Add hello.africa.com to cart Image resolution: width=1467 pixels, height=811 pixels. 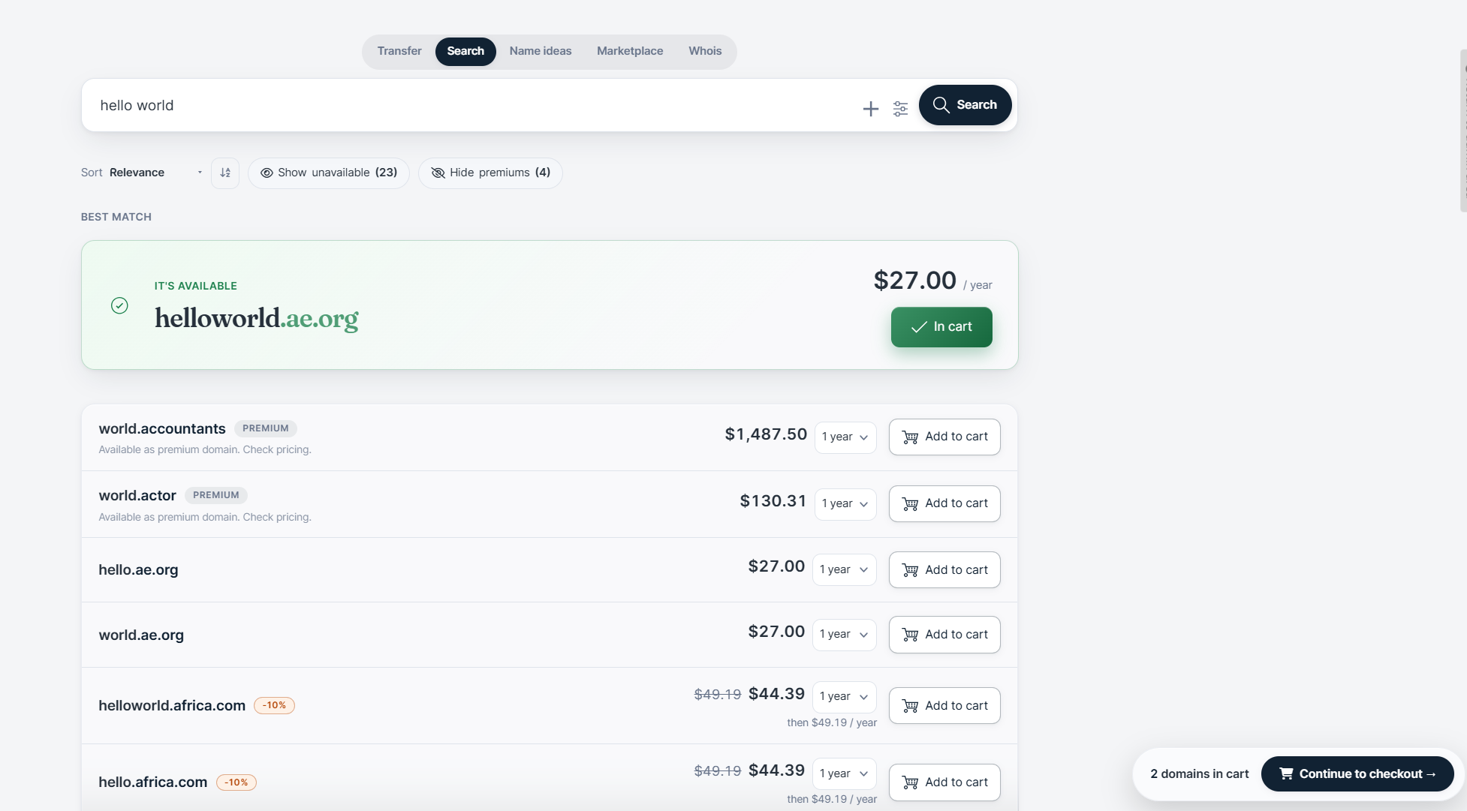coord(944,782)
